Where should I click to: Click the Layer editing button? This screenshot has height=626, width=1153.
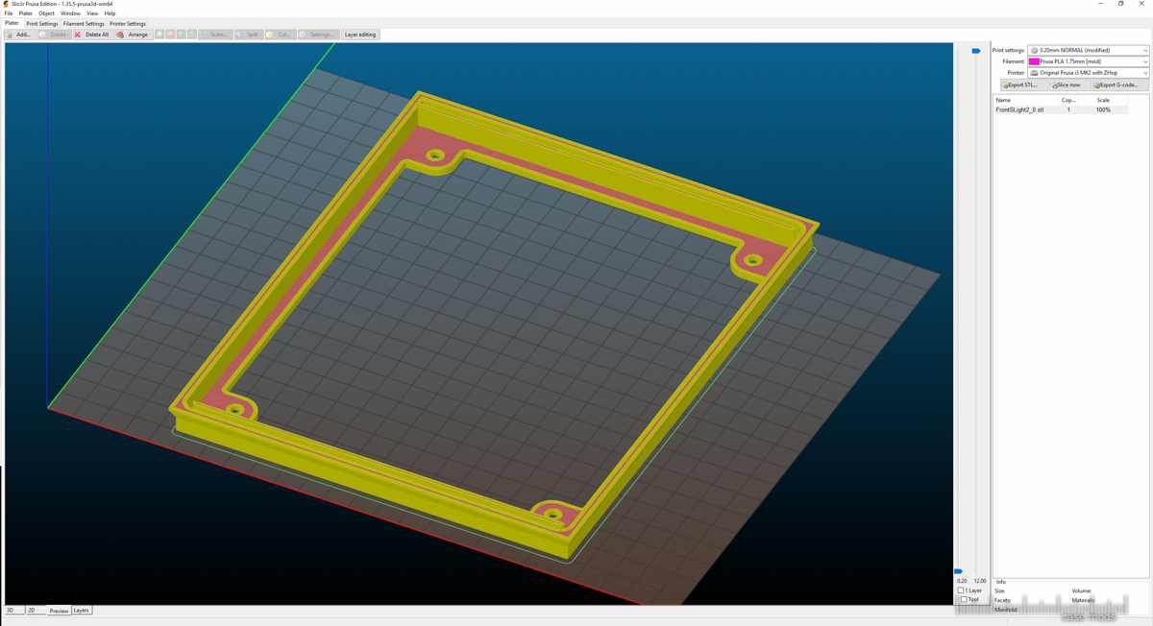click(x=360, y=35)
